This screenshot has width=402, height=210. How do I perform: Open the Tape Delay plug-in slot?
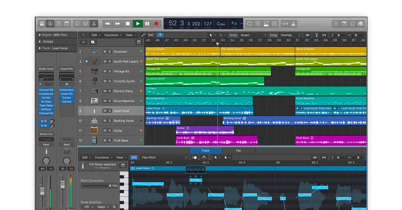point(46,105)
